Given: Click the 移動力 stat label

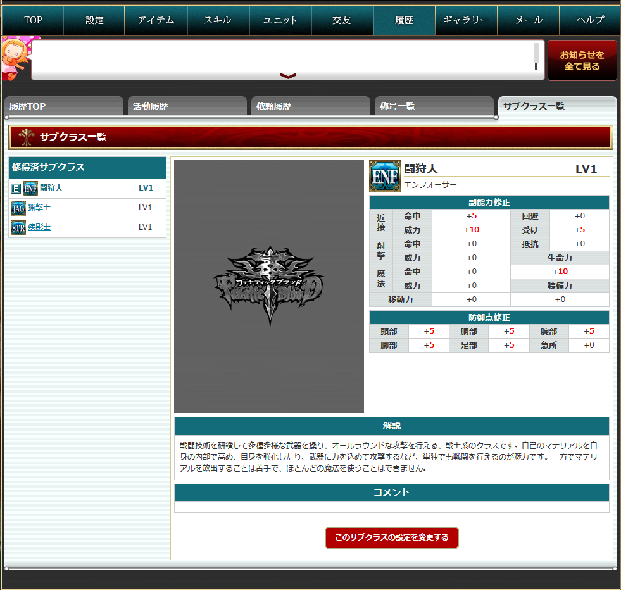Looking at the screenshot, I should (x=401, y=300).
